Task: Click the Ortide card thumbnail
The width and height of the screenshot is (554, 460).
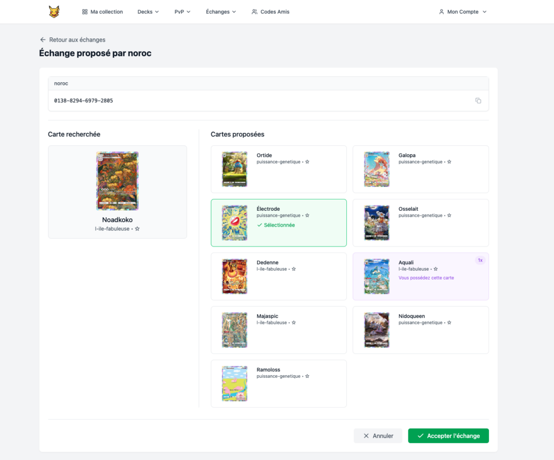Action: (235, 169)
